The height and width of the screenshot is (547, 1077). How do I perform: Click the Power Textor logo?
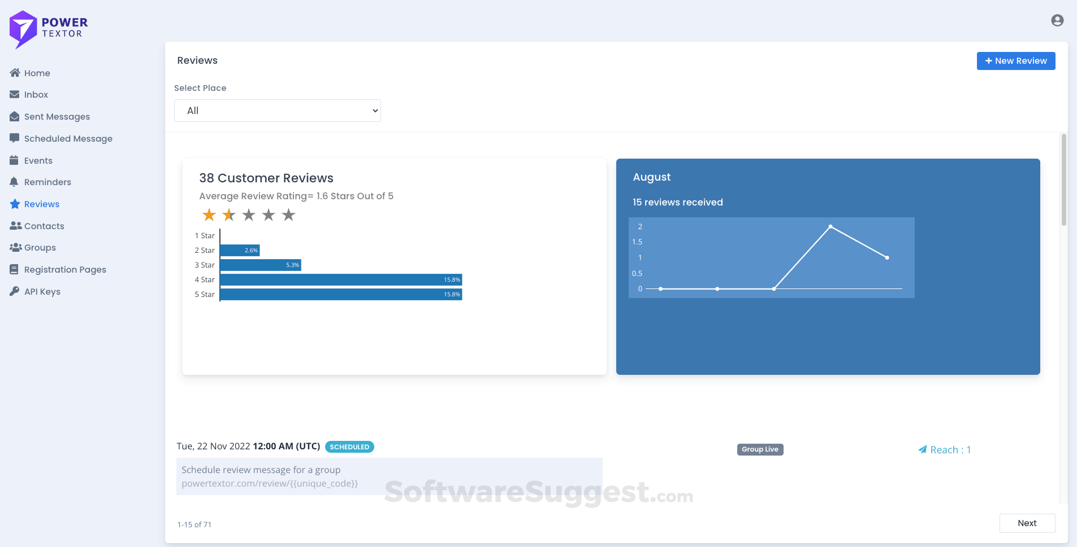(48, 29)
